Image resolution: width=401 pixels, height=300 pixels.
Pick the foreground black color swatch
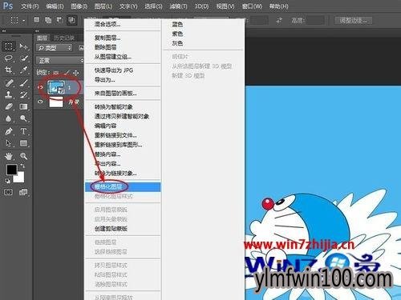11,170
